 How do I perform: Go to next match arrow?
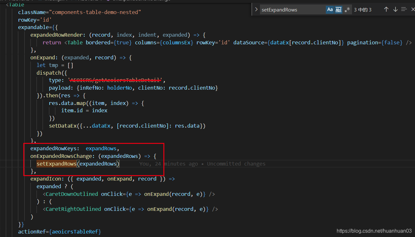395,10
